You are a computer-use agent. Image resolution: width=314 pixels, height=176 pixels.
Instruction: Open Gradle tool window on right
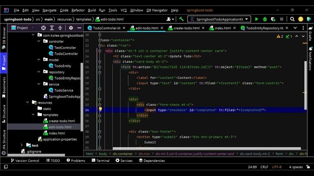(x=310, y=34)
